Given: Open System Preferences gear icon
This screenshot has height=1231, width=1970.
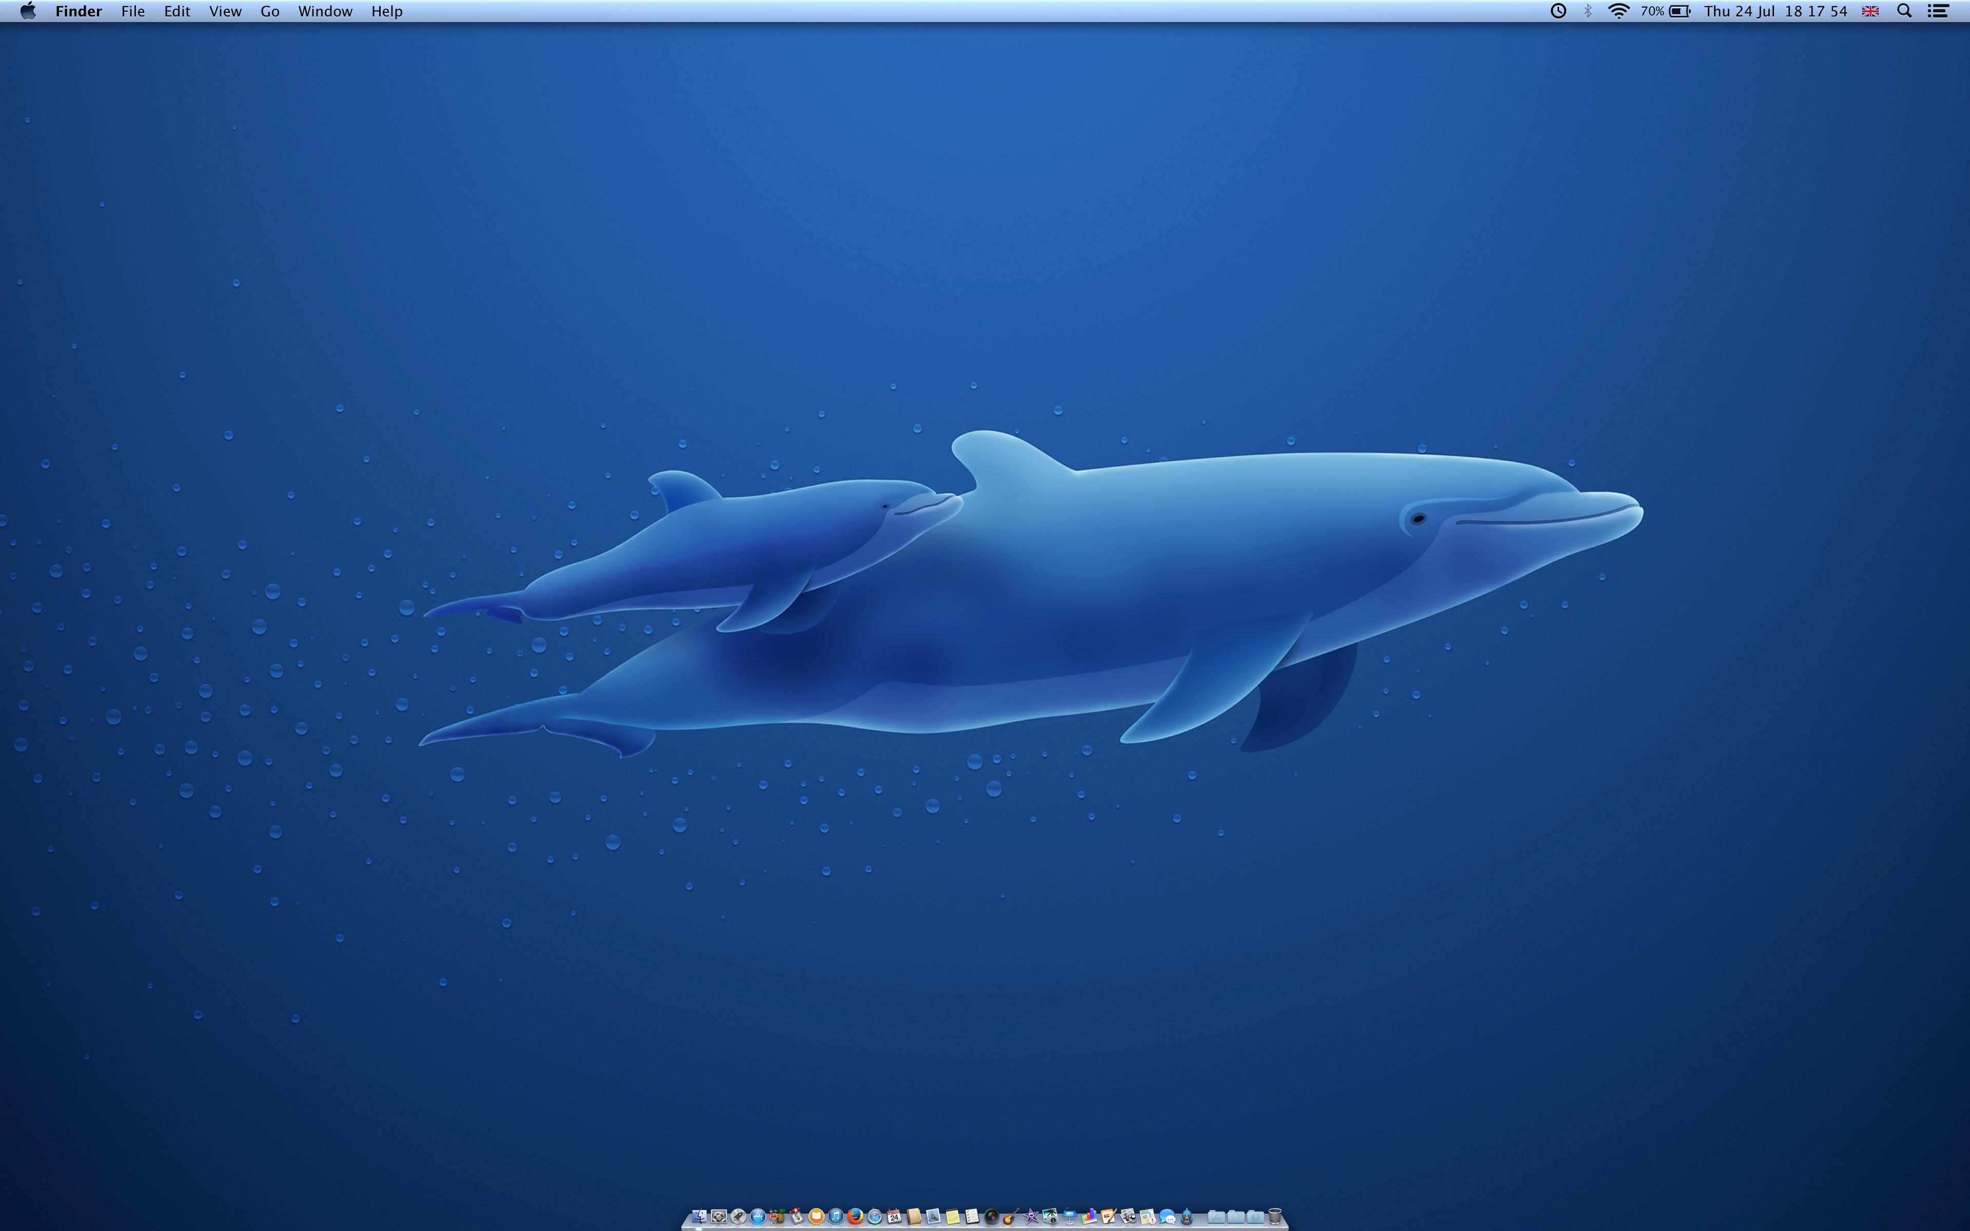Looking at the screenshot, I should (x=719, y=1216).
